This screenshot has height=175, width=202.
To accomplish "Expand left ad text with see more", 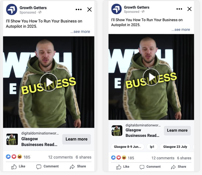I will pyautogui.click(x=80, y=32).
